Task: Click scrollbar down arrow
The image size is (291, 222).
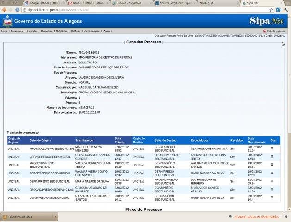Action: 289,210
